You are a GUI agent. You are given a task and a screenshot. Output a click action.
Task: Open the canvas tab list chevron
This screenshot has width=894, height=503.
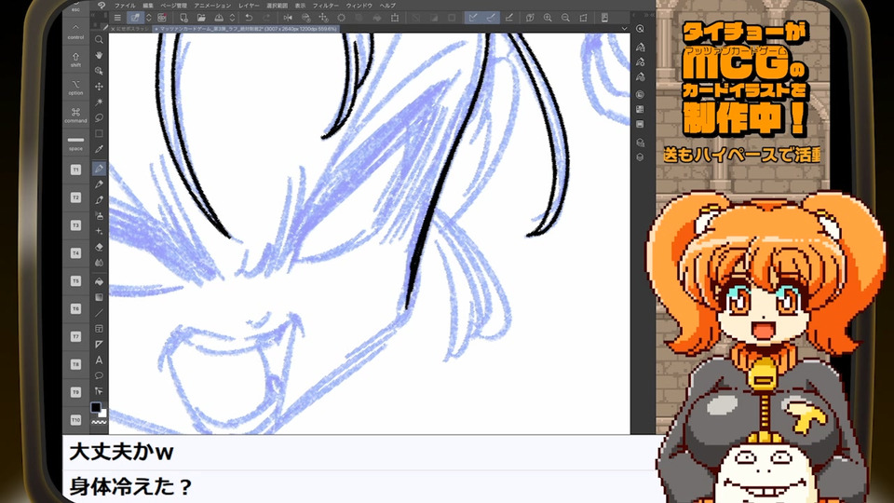click(x=624, y=29)
